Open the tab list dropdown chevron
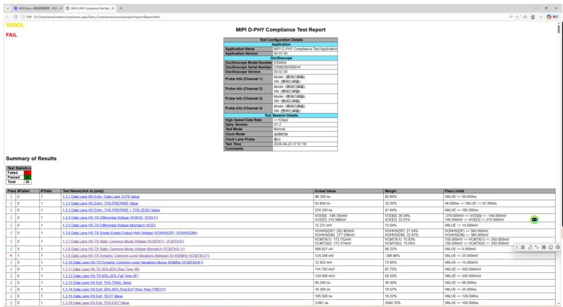 pos(8,8)
